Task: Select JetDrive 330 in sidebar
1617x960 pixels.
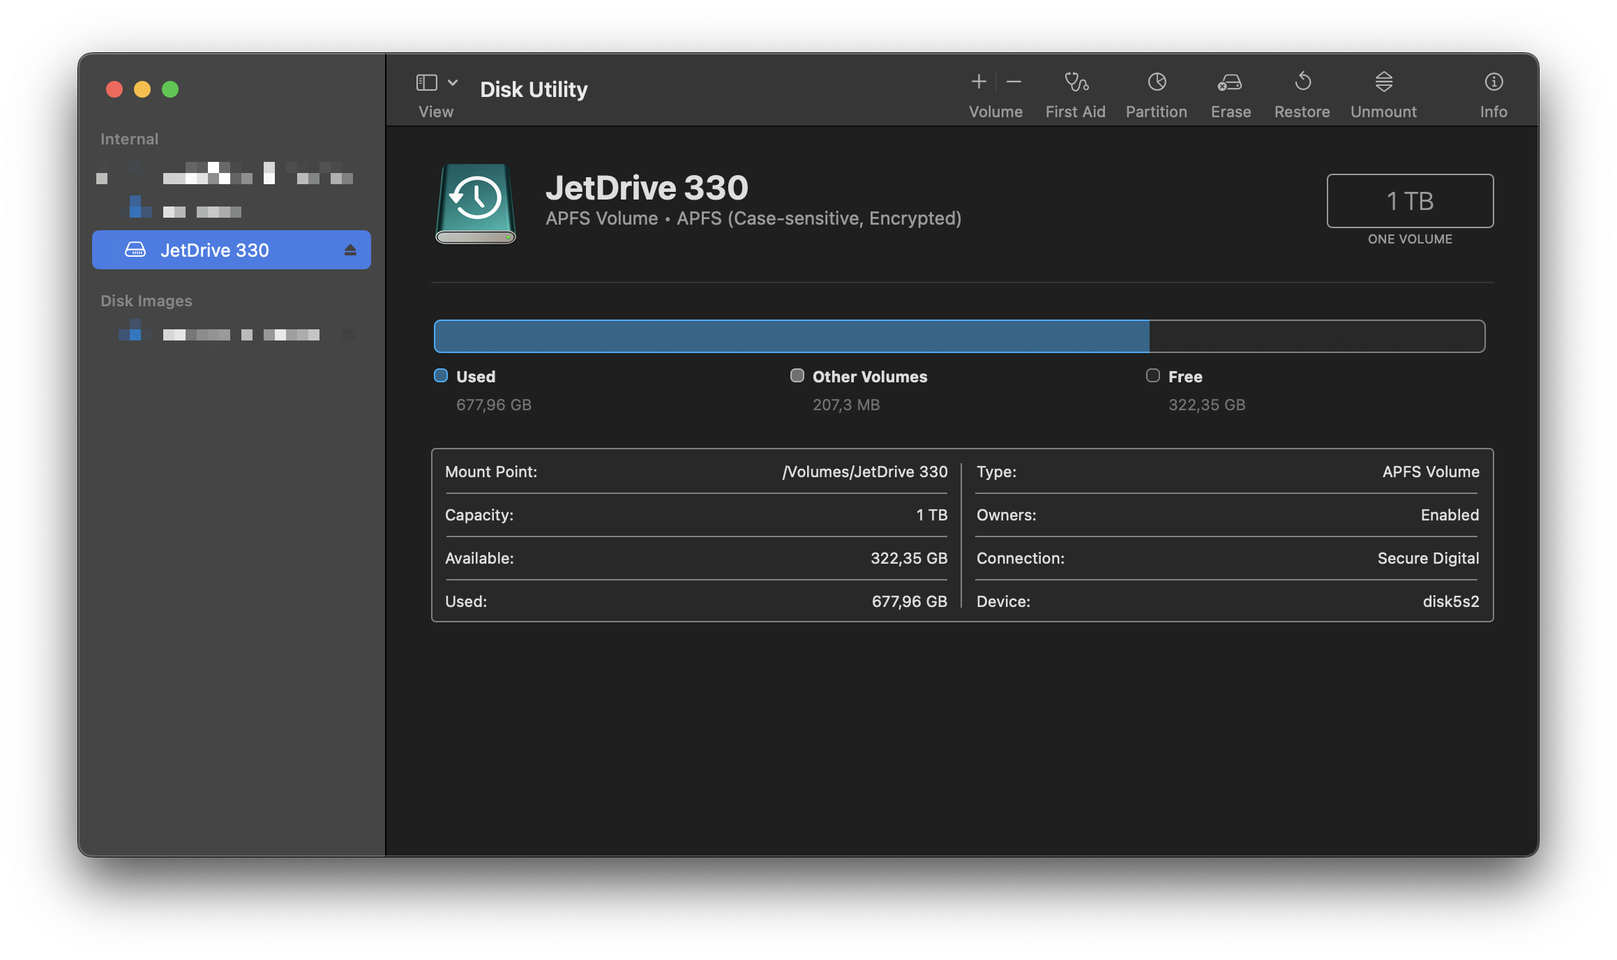Action: pyautogui.click(x=215, y=250)
